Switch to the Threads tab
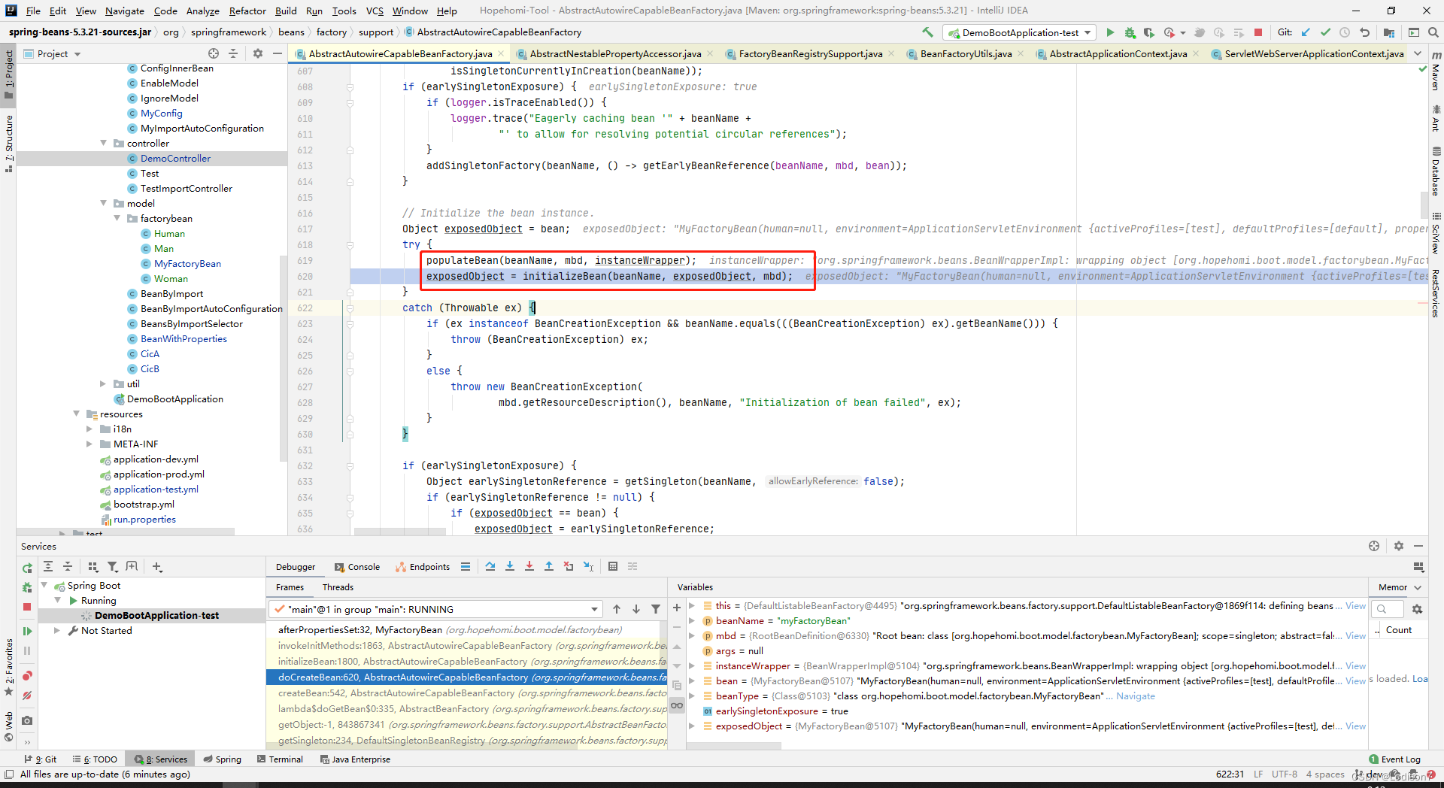1444x788 pixels. point(338,587)
